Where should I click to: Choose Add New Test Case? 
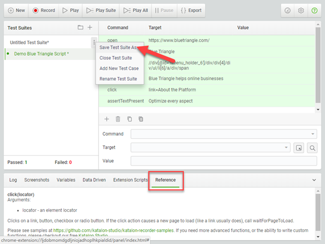click(119, 68)
